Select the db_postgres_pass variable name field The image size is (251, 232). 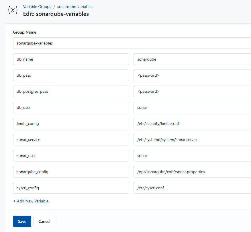[x=71, y=91]
